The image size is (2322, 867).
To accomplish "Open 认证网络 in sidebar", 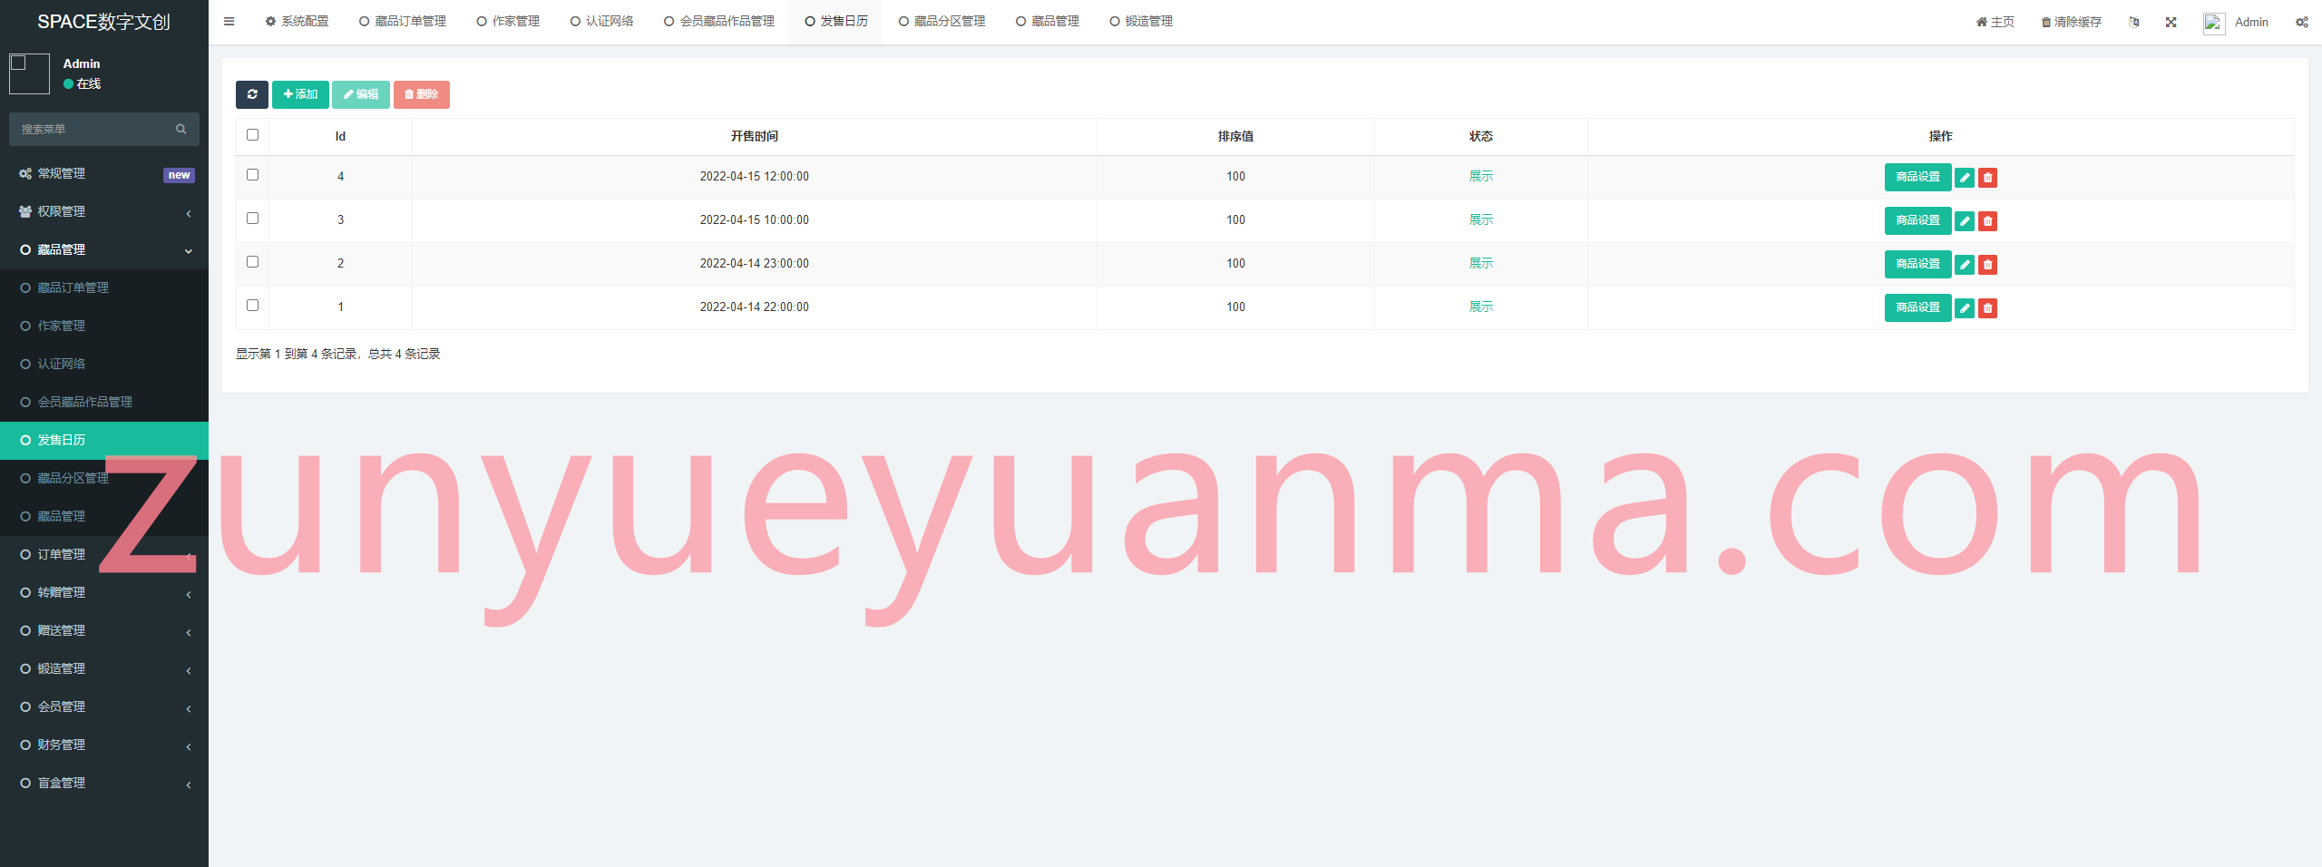I will pyautogui.click(x=104, y=365).
